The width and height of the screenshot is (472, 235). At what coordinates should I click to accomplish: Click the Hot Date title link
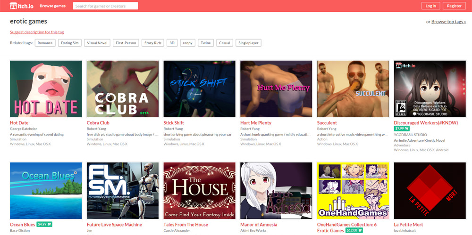pos(19,123)
